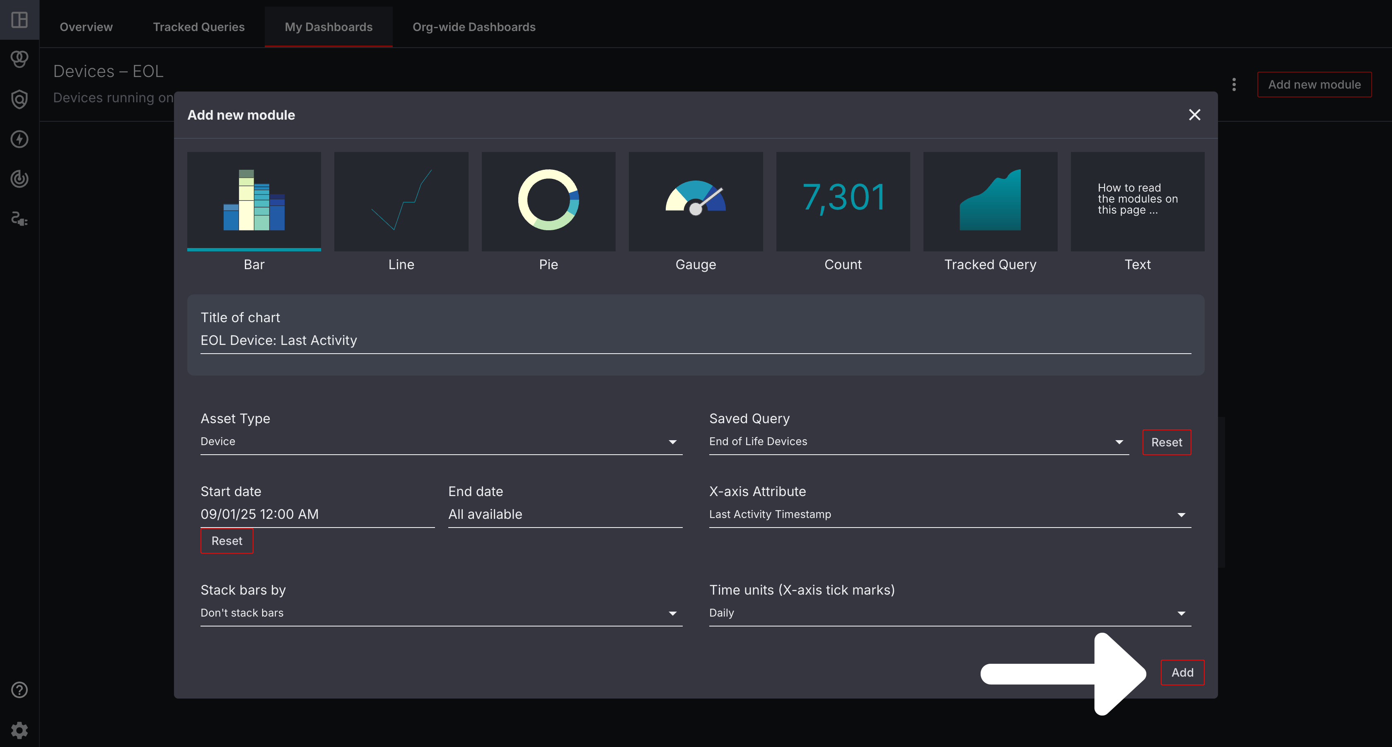Screen dimensions: 1392x747
Task: Select the Bar chart module type
Action: click(254, 201)
